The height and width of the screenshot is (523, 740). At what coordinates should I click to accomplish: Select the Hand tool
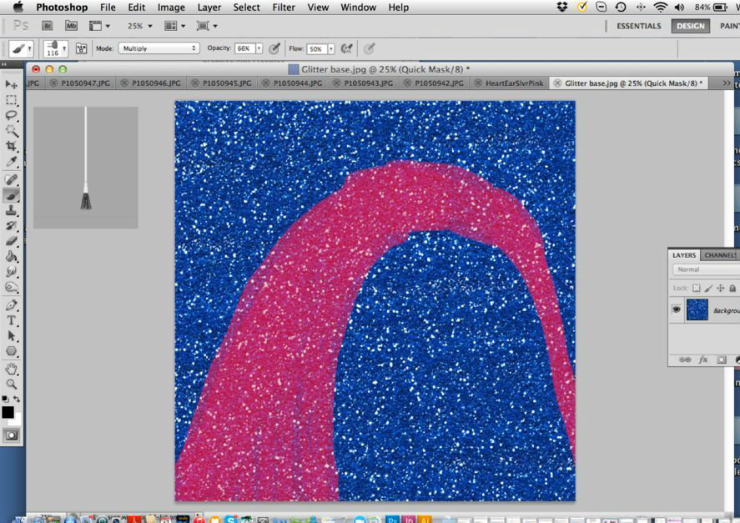click(12, 369)
